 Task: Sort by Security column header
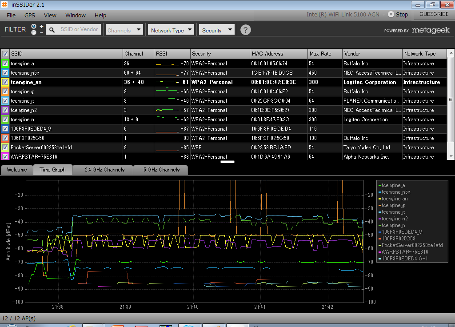tap(220, 54)
